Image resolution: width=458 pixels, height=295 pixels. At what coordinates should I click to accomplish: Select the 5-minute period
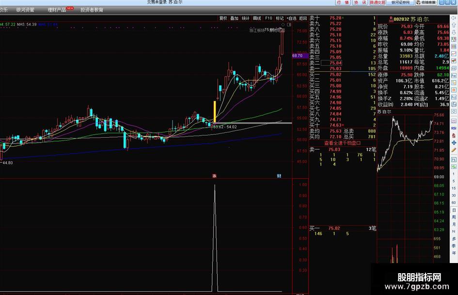point(454,181)
